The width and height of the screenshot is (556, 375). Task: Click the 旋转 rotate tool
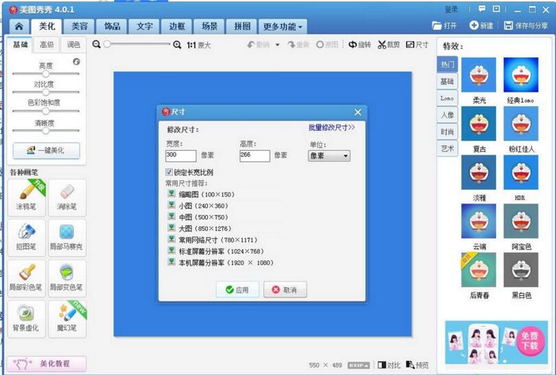360,45
